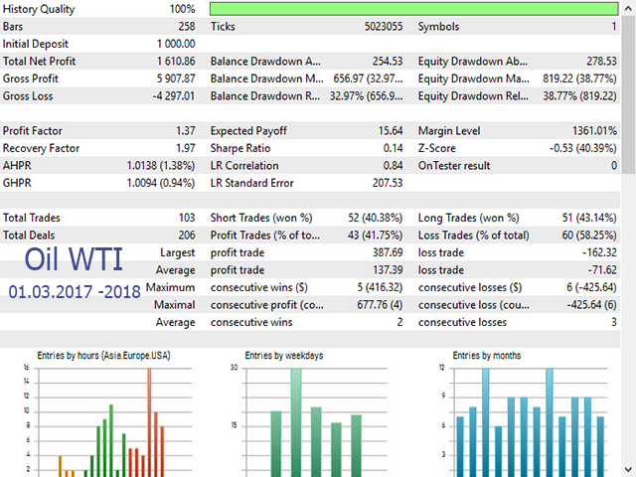
Task: Select the Bars value 258
Action: [x=187, y=27]
